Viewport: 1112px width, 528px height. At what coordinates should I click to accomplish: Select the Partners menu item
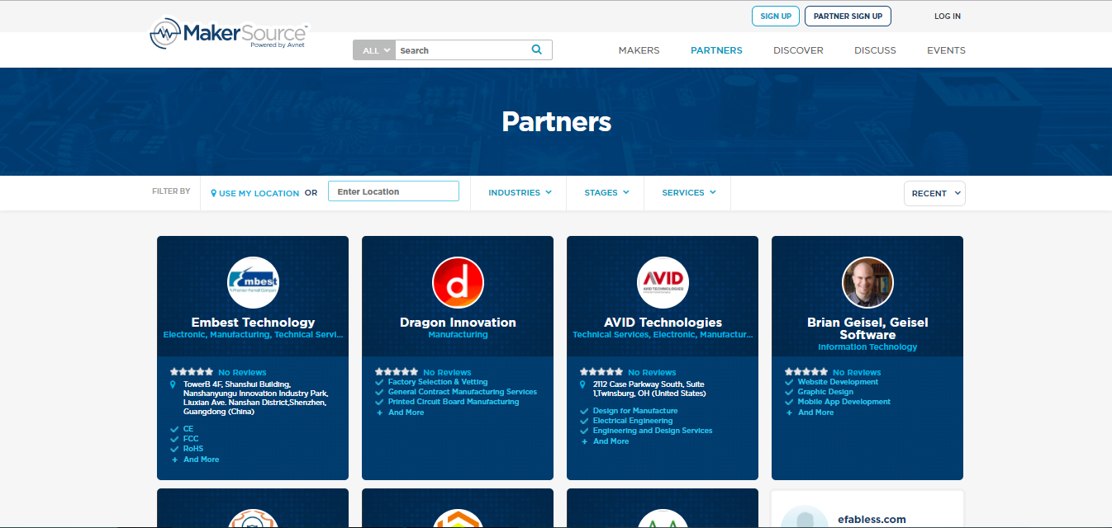pos(716,50)
